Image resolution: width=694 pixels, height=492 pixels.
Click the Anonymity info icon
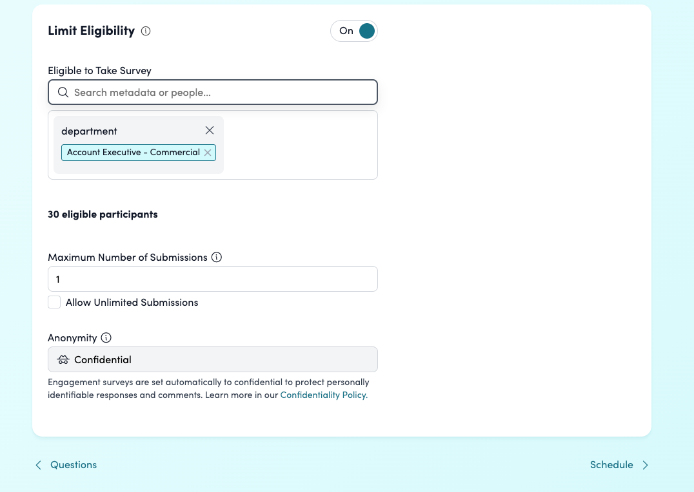tap(106, 338)
